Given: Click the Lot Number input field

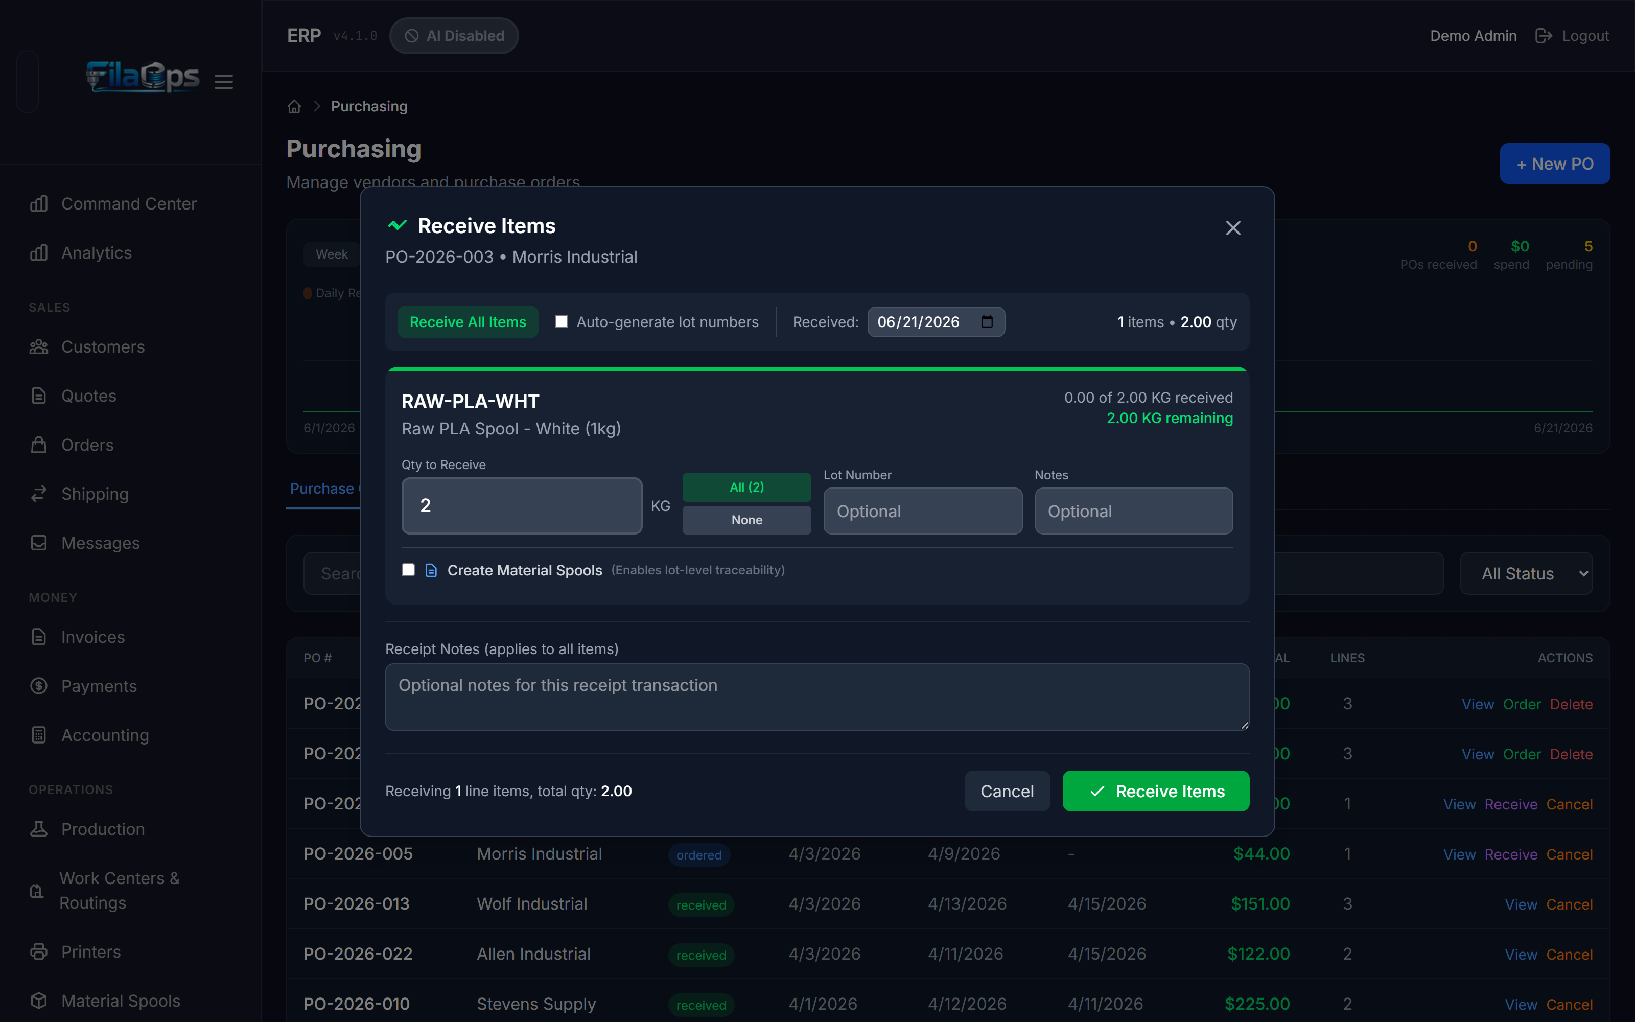Looking at the screenshot, I should coord(922,511).
